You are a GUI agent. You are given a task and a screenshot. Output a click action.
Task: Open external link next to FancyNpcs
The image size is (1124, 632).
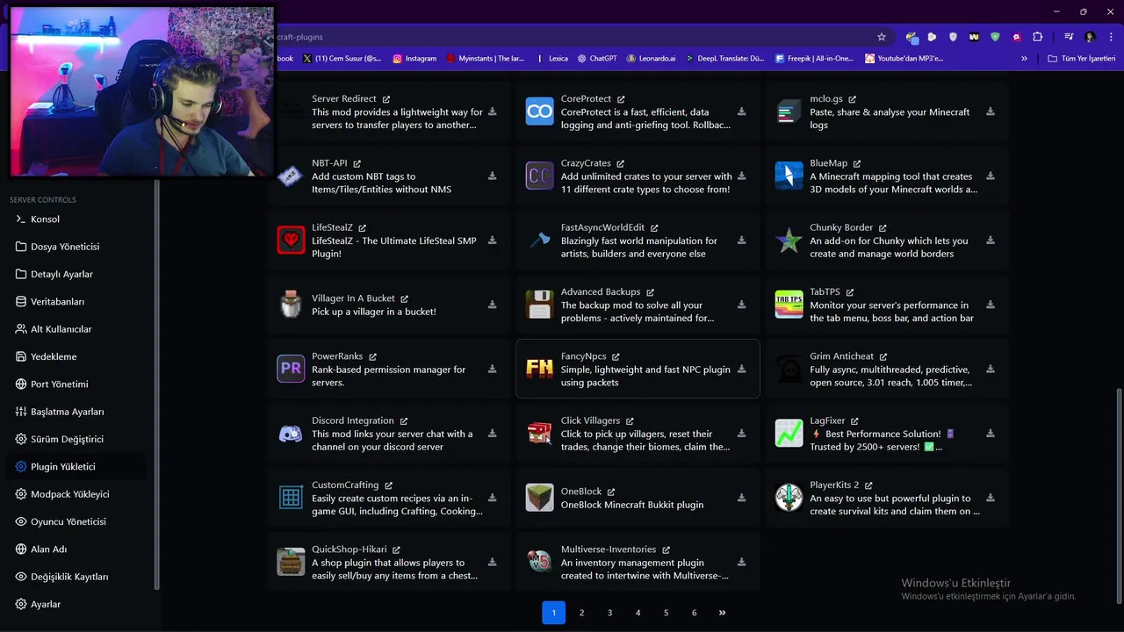[616, 356]
